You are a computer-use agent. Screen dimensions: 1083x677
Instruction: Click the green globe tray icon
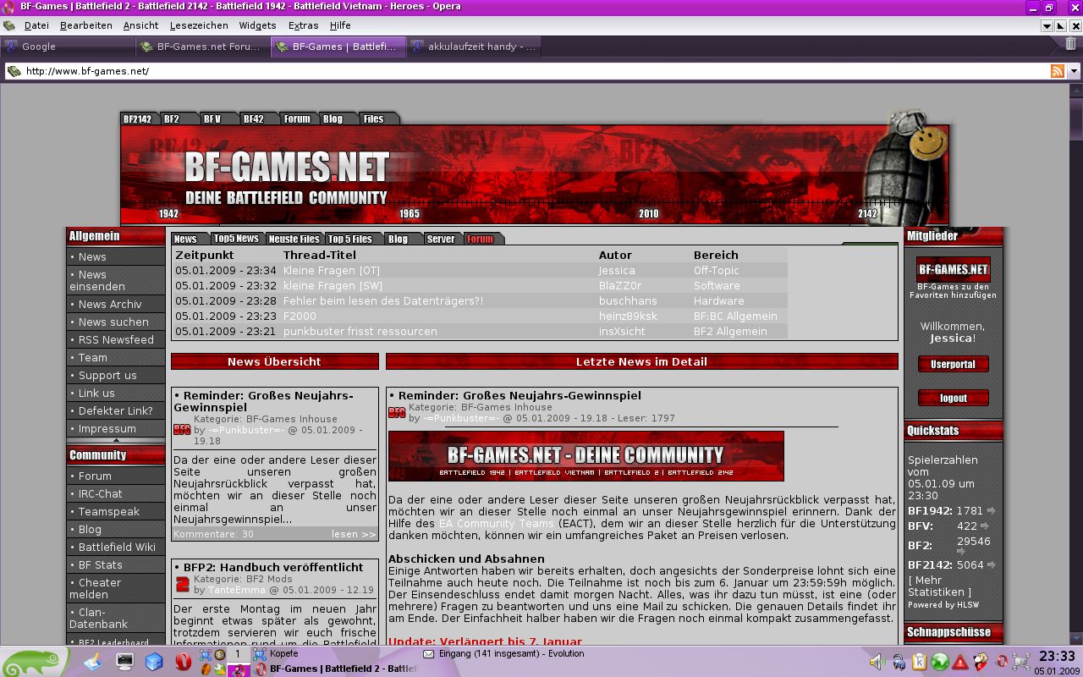click(x=939, y=661)
